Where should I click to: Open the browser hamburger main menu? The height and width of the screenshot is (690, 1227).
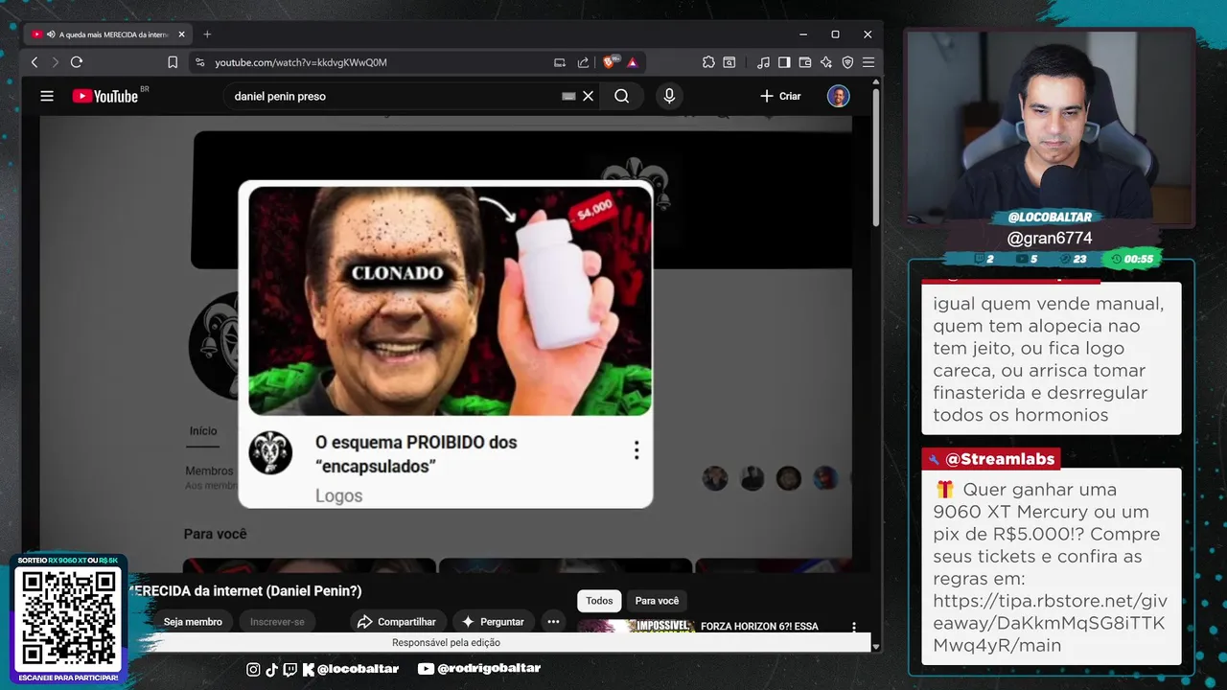[x=868, y=62]
